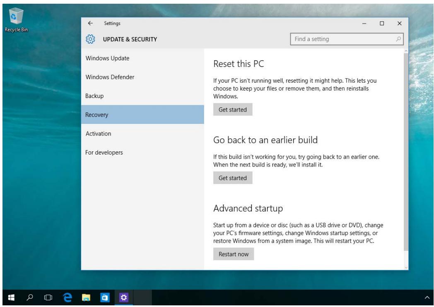Click the Settings gear icon on the taskbar

pyautogui.click(x=123, y=297)
